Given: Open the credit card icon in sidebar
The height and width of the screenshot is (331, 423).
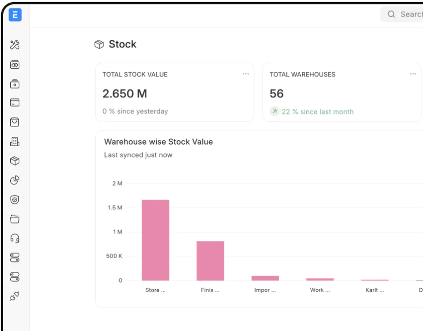Looking at the screenshot, I should [x=15, y=103].
